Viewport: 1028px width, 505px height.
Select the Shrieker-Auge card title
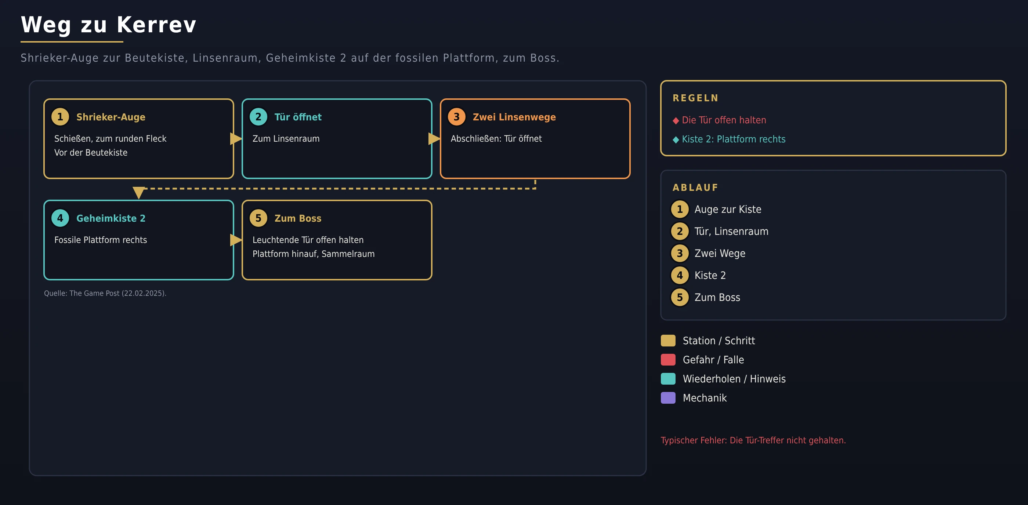click(x=111, y=117)
